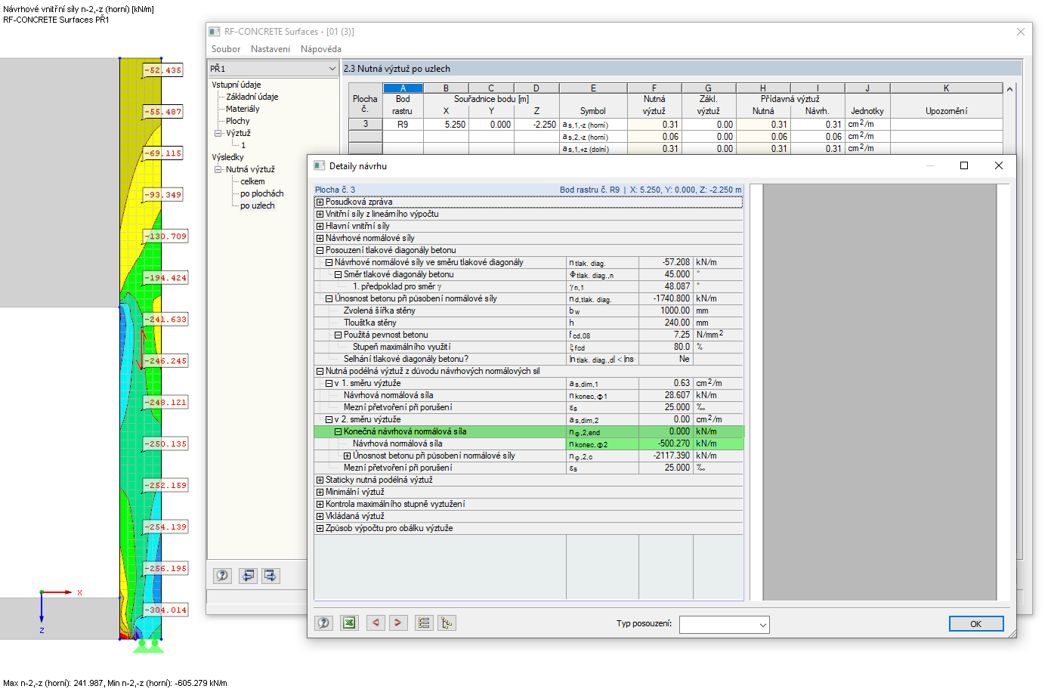Select Vstupní údaje heading in tree
This screenshot has height=692, width=1051.
[236, 85]
